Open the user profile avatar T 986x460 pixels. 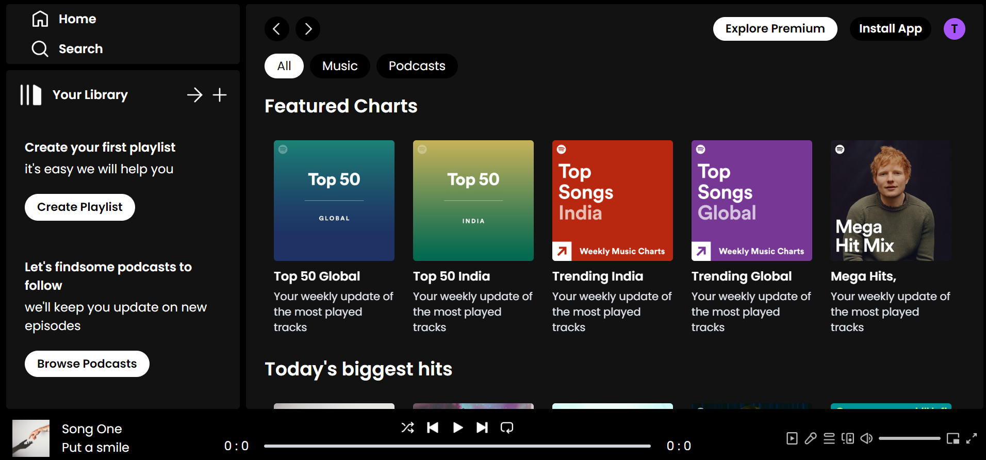coord(955,29)
